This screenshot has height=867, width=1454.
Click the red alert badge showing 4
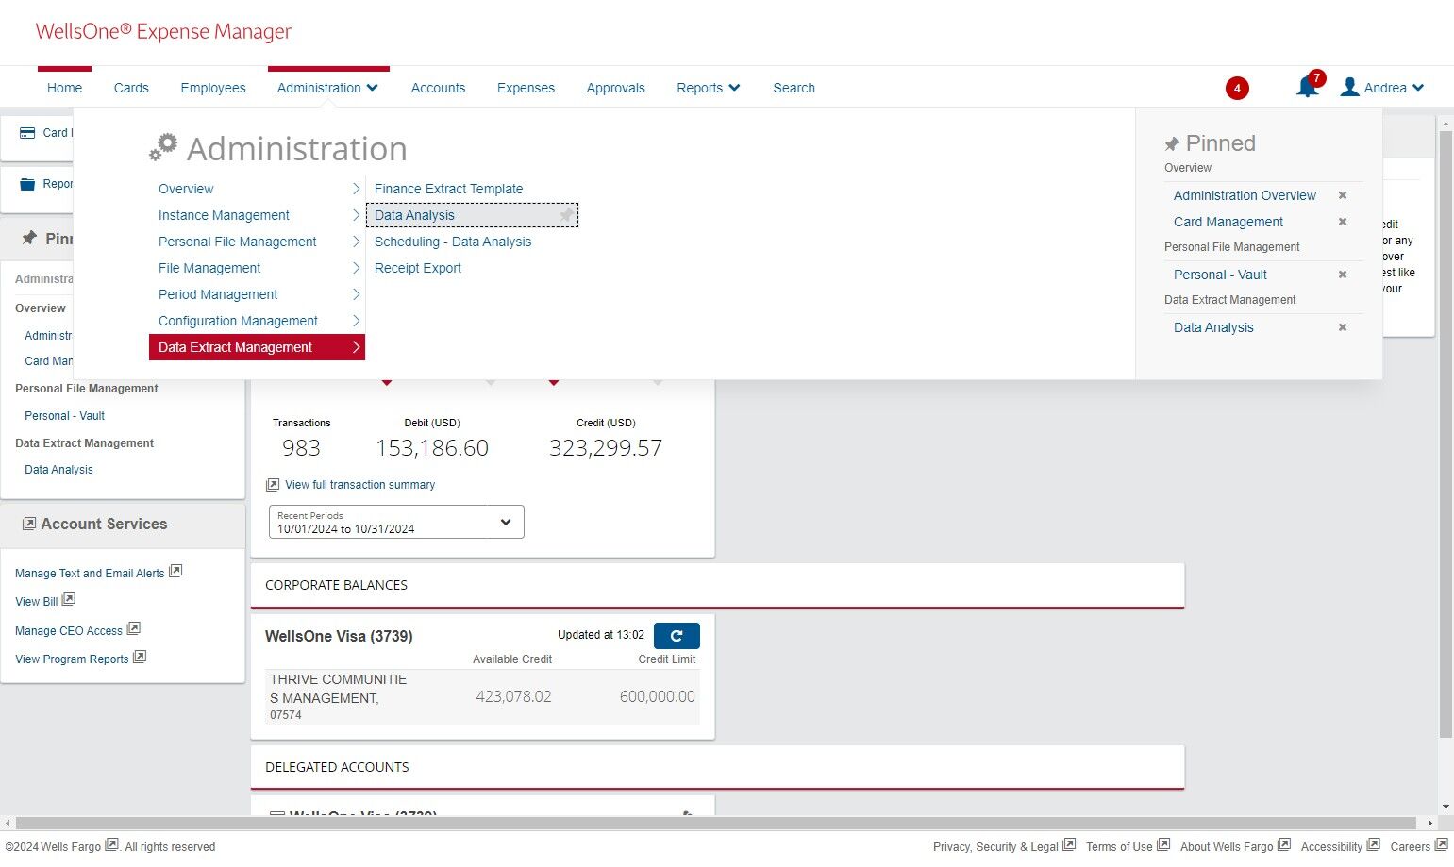(1237, 88)
